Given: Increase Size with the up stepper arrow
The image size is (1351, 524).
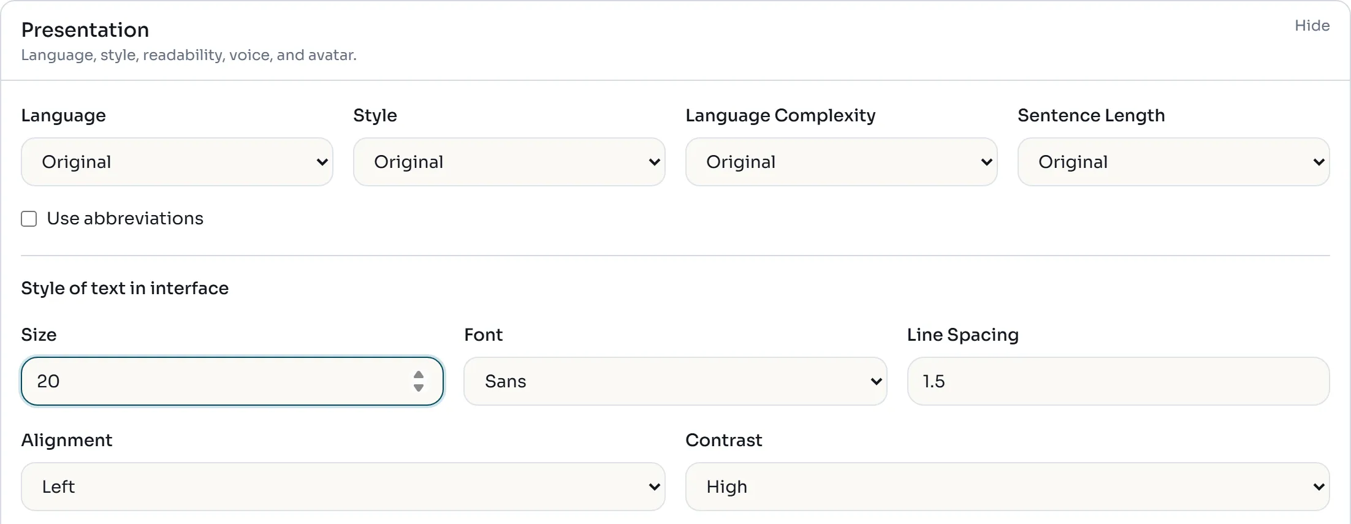Looking at the screenshot, I should [x=419, y=375].
